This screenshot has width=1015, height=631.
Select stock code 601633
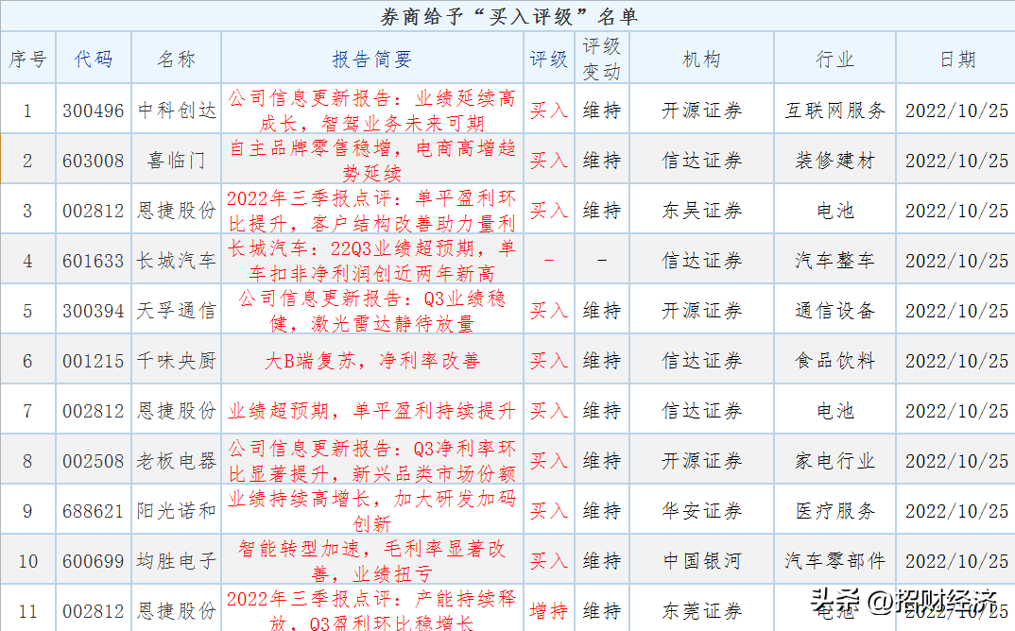pyautogui.click(x=94, y=260)
